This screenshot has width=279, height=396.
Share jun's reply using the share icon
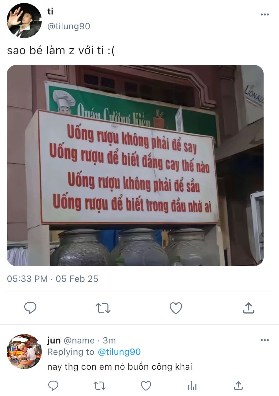click(238, 386)
